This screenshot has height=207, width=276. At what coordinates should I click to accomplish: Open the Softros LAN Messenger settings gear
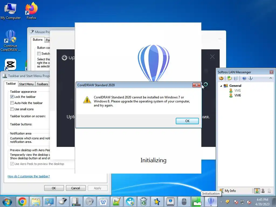[221, 78]
